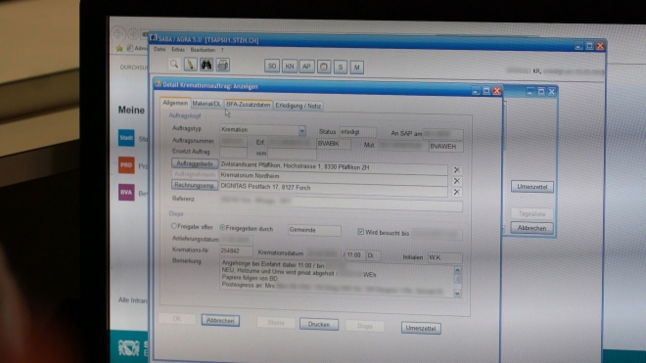The image size is (646, 363).
Task: Open the Extras menu
Action: (178, 50)
